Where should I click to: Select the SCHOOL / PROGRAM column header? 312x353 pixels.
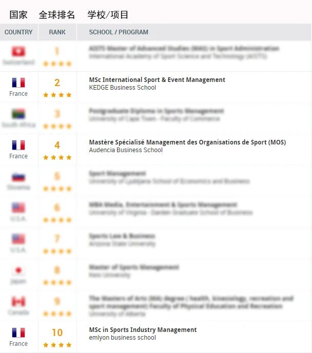pyautogui.click(x=119, y=32)
